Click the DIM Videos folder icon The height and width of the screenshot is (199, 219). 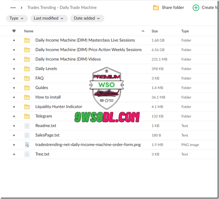click(27, 59)
